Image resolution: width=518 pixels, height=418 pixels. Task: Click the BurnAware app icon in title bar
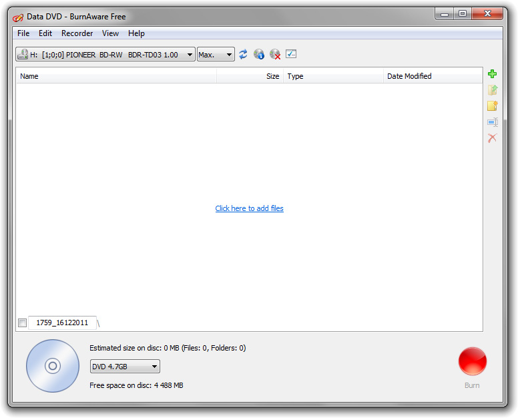[18, 17]
